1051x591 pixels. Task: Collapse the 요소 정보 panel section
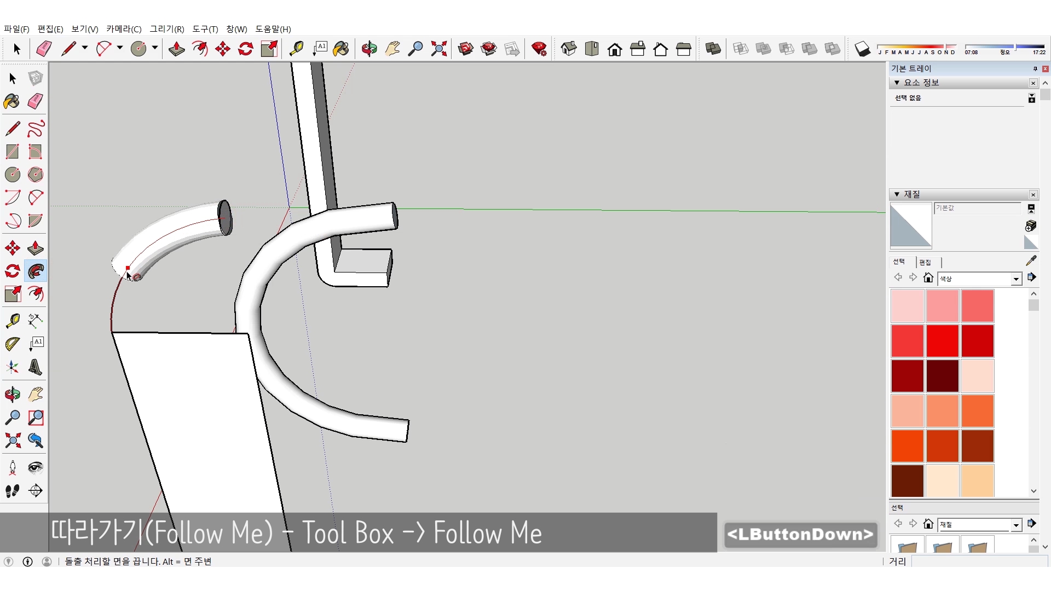pyautogui.click(x=897, y=83)
